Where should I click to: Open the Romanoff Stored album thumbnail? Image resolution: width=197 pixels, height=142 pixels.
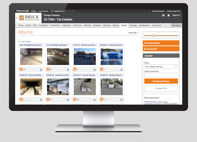[x=31, y=87]
